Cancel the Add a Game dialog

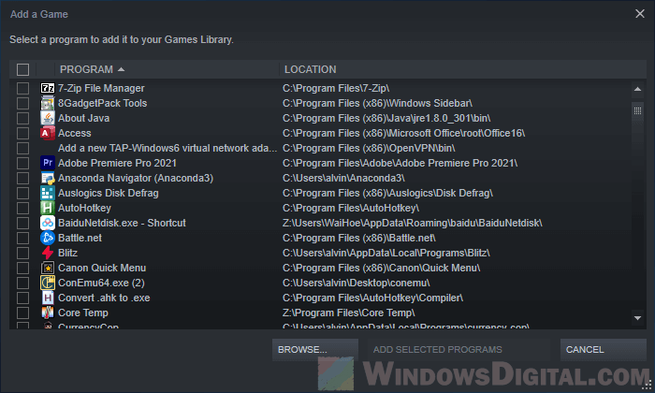click(x=604, y=350)
